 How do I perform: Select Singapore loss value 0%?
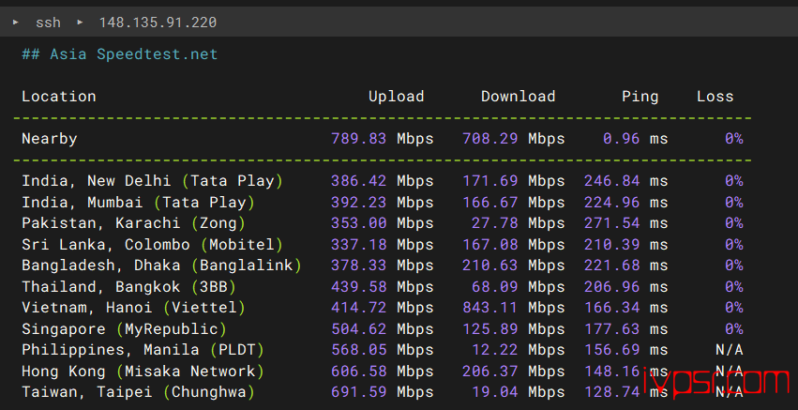[734, 329]
